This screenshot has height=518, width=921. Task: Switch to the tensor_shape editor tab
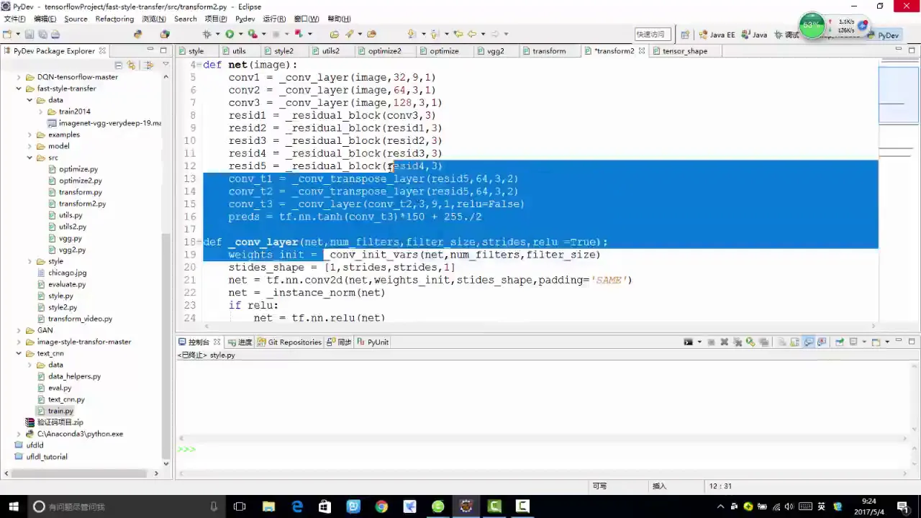[x=684, y=51]
